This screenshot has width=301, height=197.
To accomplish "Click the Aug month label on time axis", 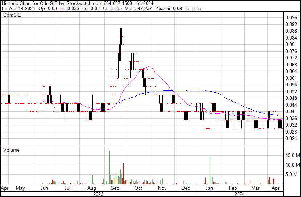I will tap(91, 188).
